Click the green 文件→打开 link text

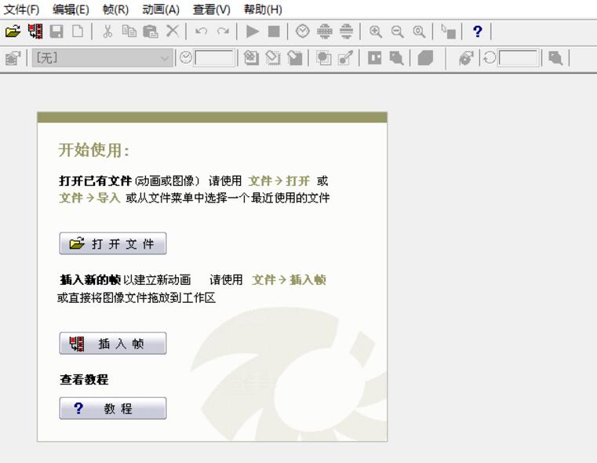pos(278,180)
